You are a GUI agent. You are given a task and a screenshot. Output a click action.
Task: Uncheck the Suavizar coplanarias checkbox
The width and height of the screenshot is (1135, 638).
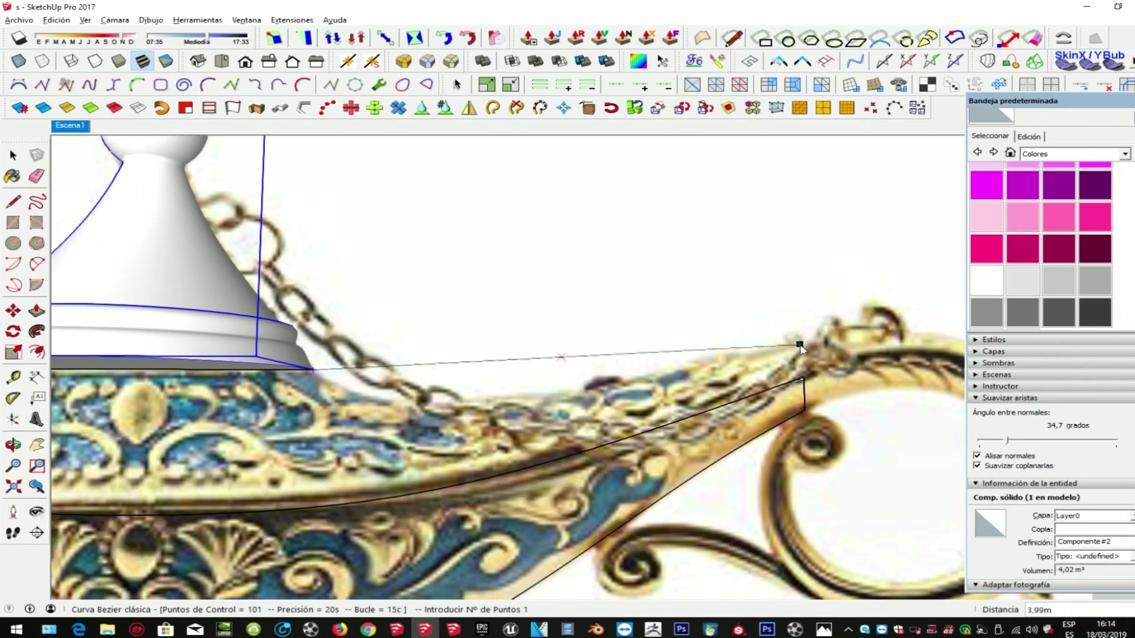[x=977, y=466]
